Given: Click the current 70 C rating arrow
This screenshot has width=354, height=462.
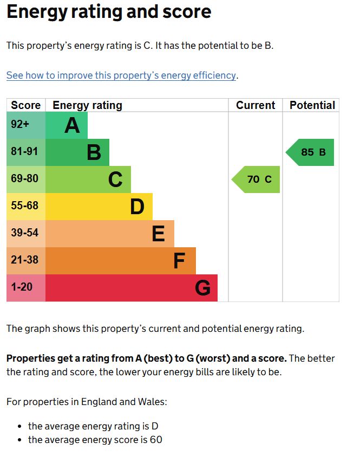Looking at the screenshot, I should (x=256, y=179).
